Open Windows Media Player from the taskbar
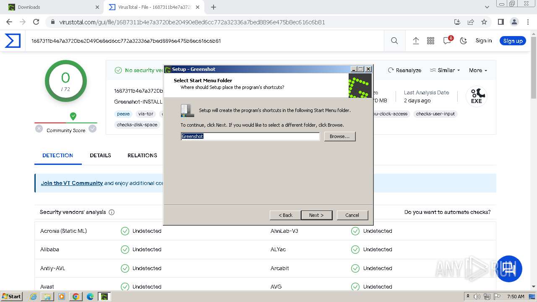This screenshot has width=537, height=302. [x=62, y=297]
